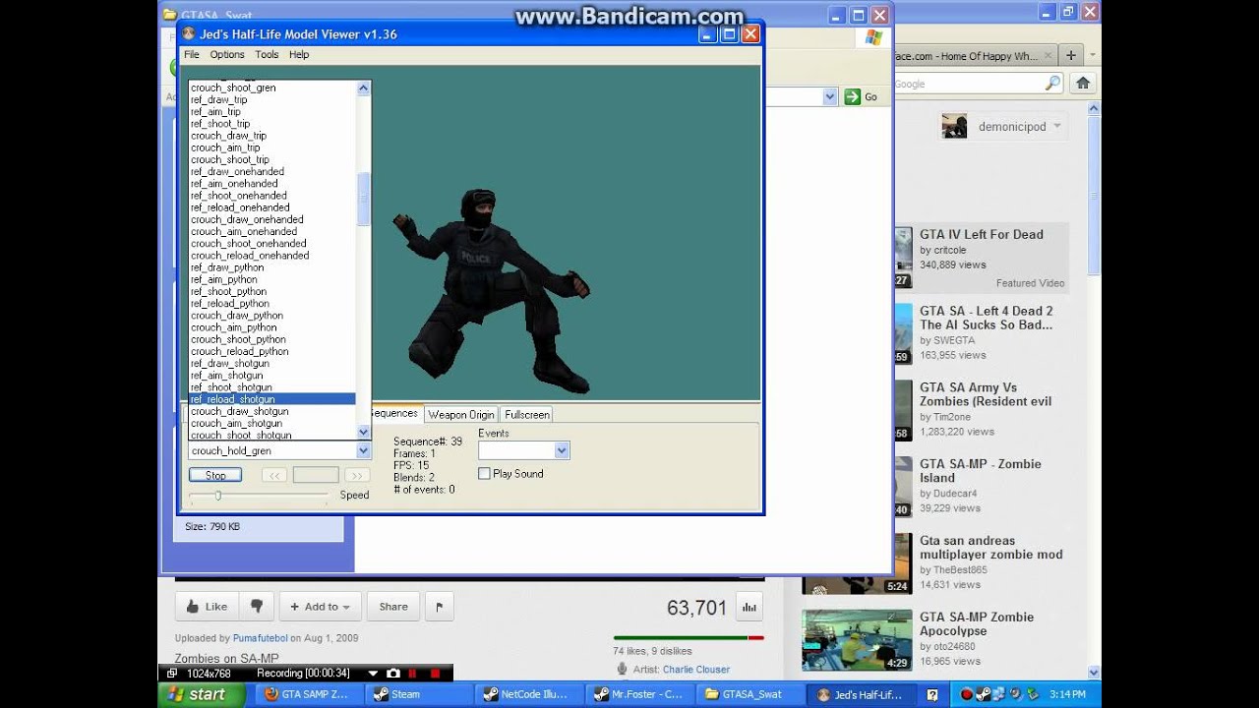Open a new Firefox tab
This screenshot has width=1259, height=708.
pyautogui.click(x=1071, y=55)
